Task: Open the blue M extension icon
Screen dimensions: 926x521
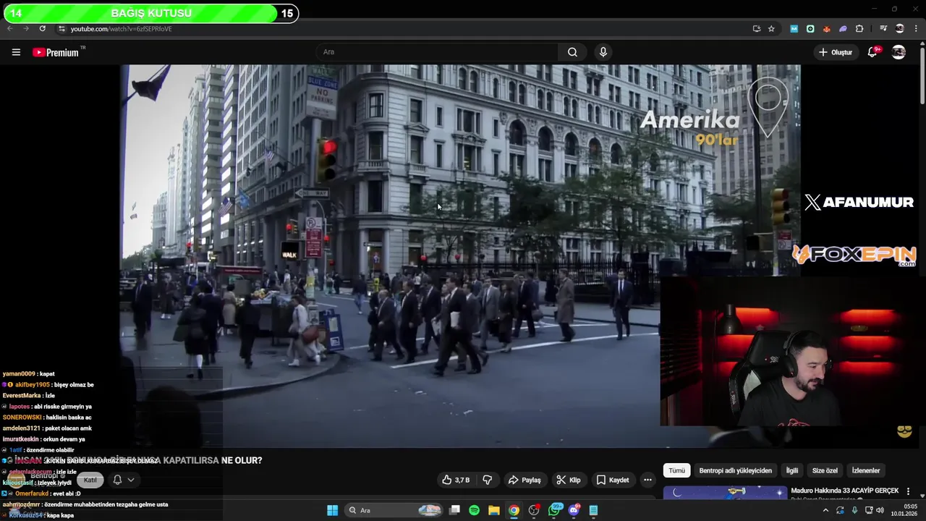Action: coord(794,29)
